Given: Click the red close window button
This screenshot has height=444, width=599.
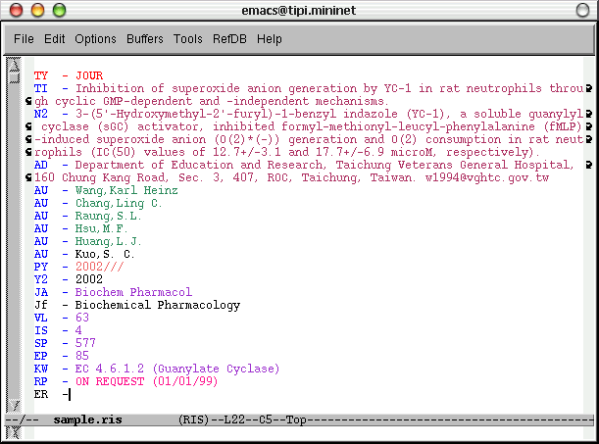Looking at the screenshot, I should point(17,10).
